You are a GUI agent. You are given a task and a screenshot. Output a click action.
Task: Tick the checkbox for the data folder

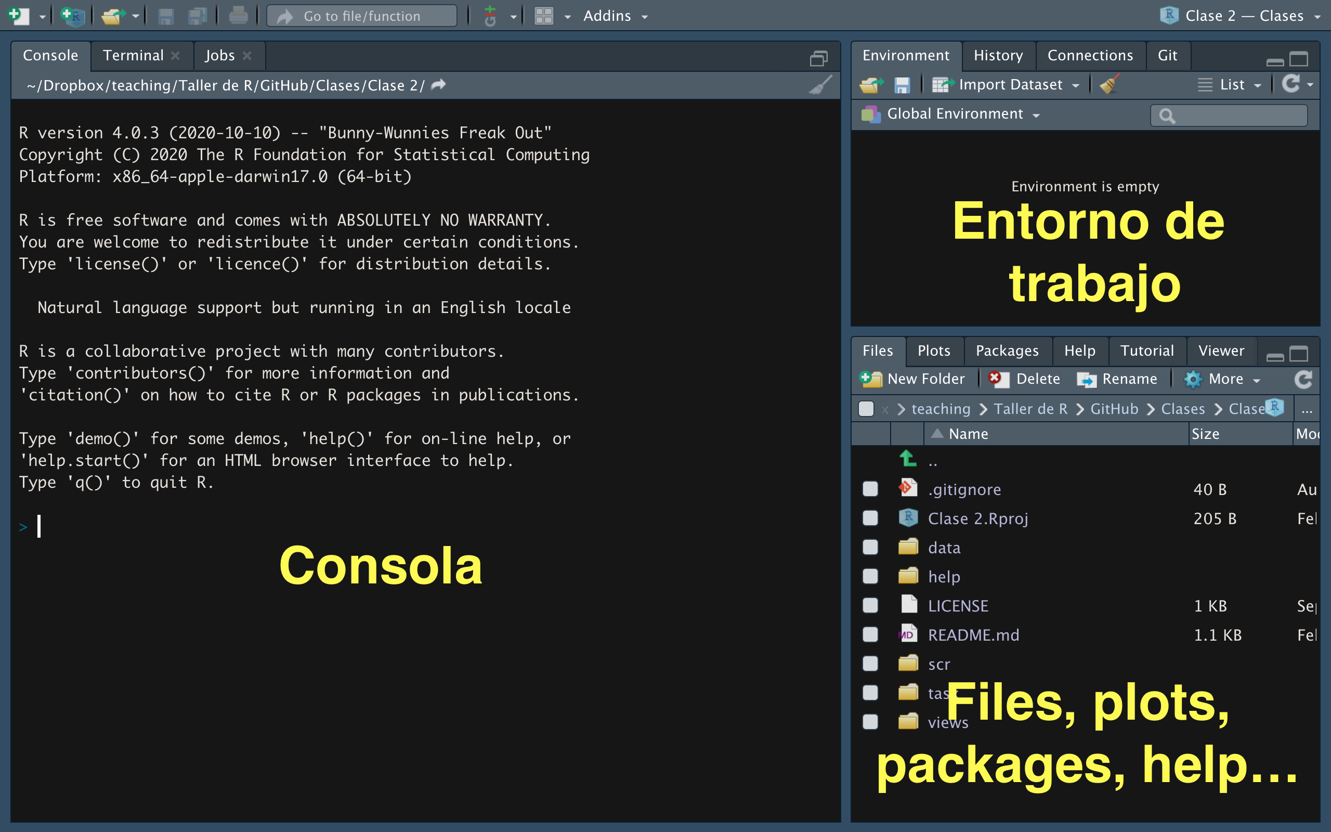(870, 548)
